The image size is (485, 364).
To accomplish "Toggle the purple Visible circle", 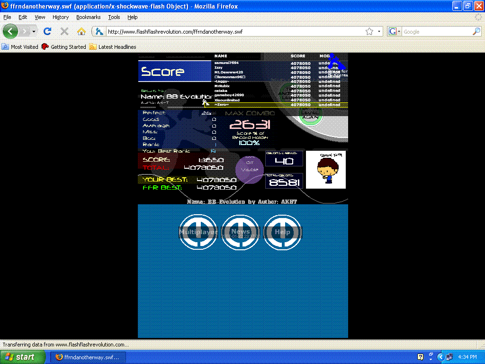I will (x=250, y=169).
